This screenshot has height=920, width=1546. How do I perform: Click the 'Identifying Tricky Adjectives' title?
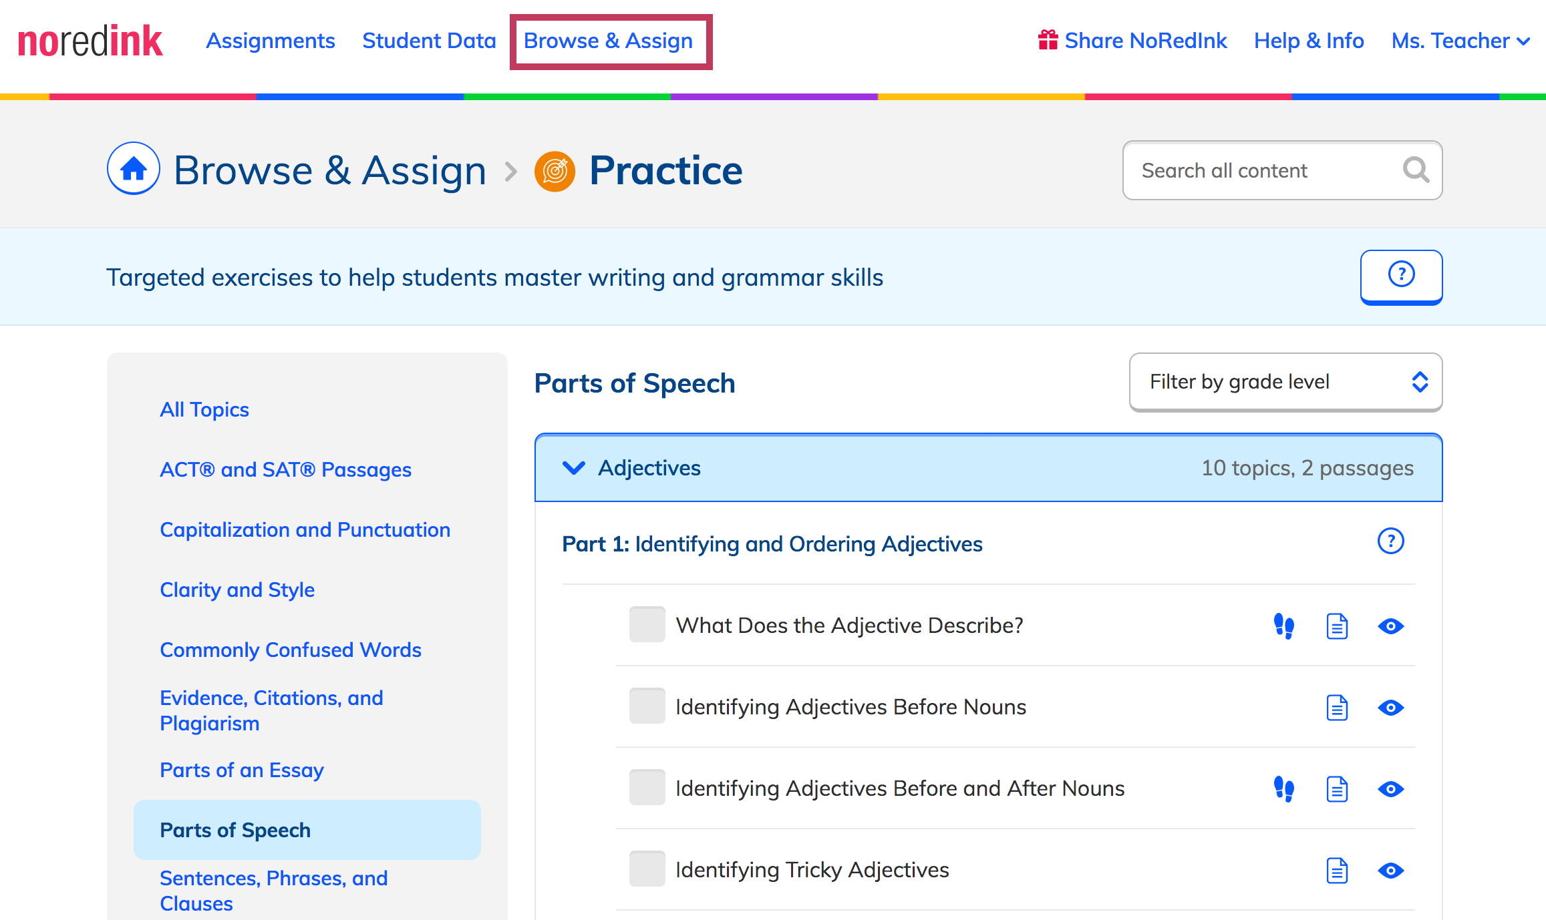[812, 870]
